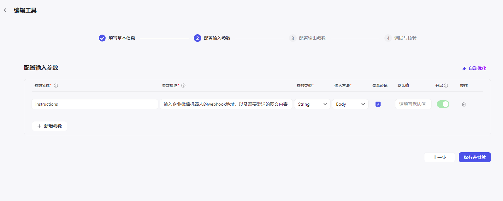Open step label 调试与校验

pyautogui.click(x=405, y=38)
